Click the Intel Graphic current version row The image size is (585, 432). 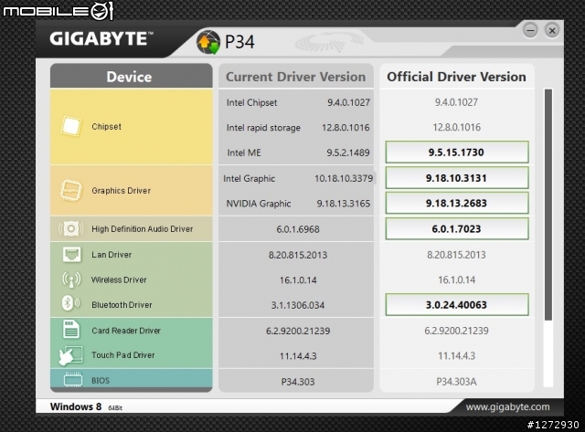pos(298,178)
